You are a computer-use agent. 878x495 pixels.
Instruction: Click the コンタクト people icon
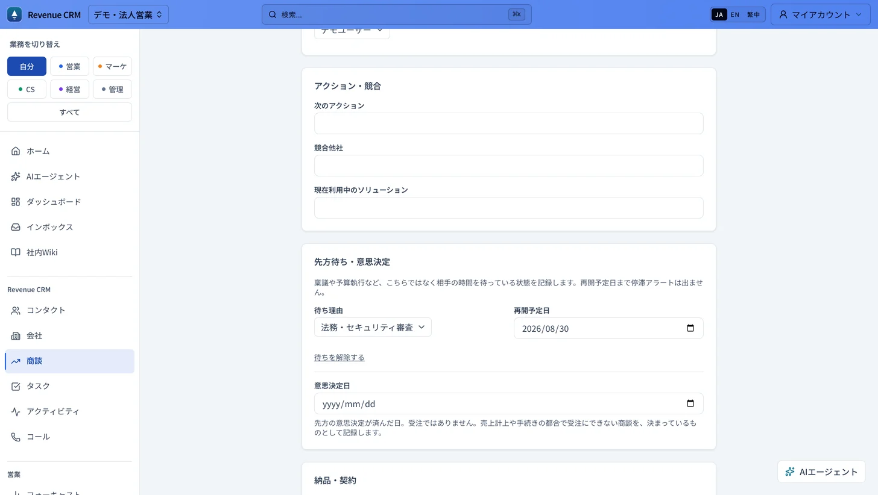tap(16, 310)
